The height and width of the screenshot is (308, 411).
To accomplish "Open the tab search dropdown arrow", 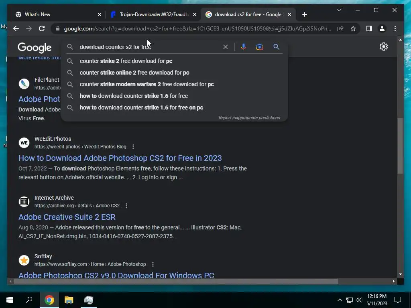I will click(x=339, y=10).
